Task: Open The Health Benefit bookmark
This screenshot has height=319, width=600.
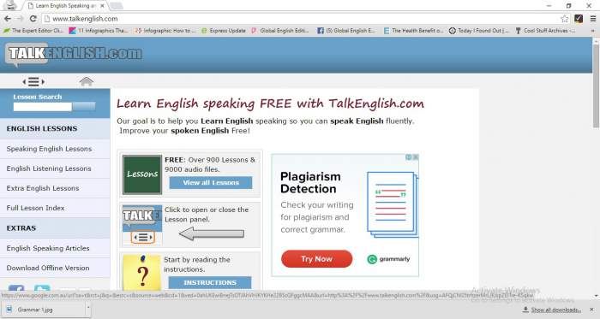Action: coord(413,31)
